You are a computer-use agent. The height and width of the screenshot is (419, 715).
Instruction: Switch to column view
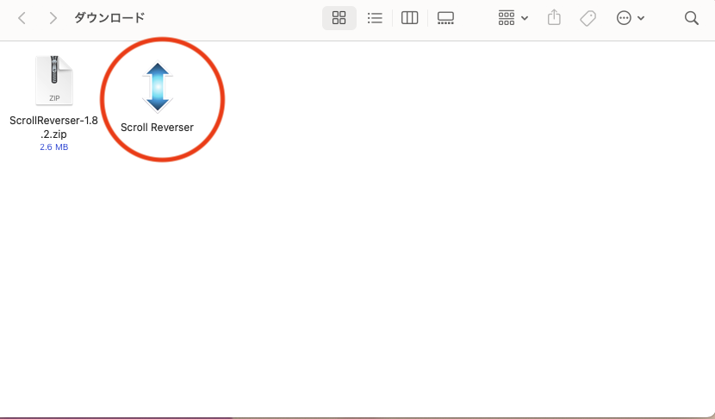click(x=410, y=18)
